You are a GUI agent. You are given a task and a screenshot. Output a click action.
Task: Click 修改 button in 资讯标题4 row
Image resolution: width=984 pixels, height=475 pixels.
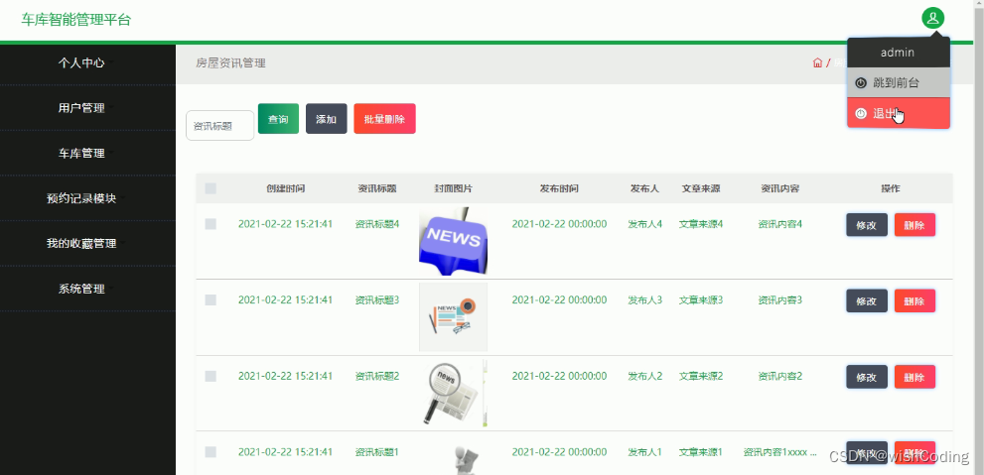point(867,225)
